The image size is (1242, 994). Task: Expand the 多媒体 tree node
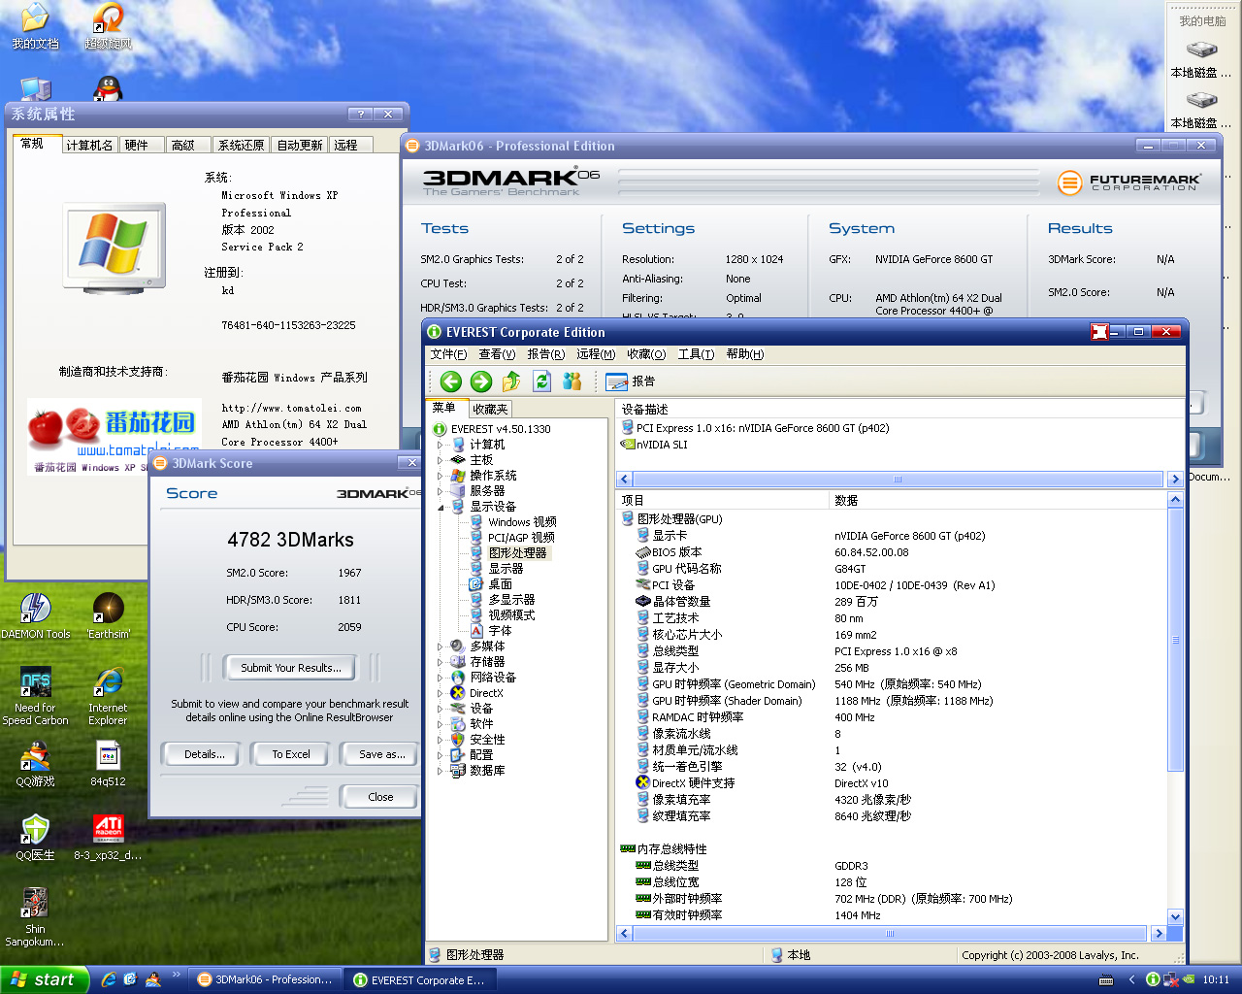tap(440, 646)
